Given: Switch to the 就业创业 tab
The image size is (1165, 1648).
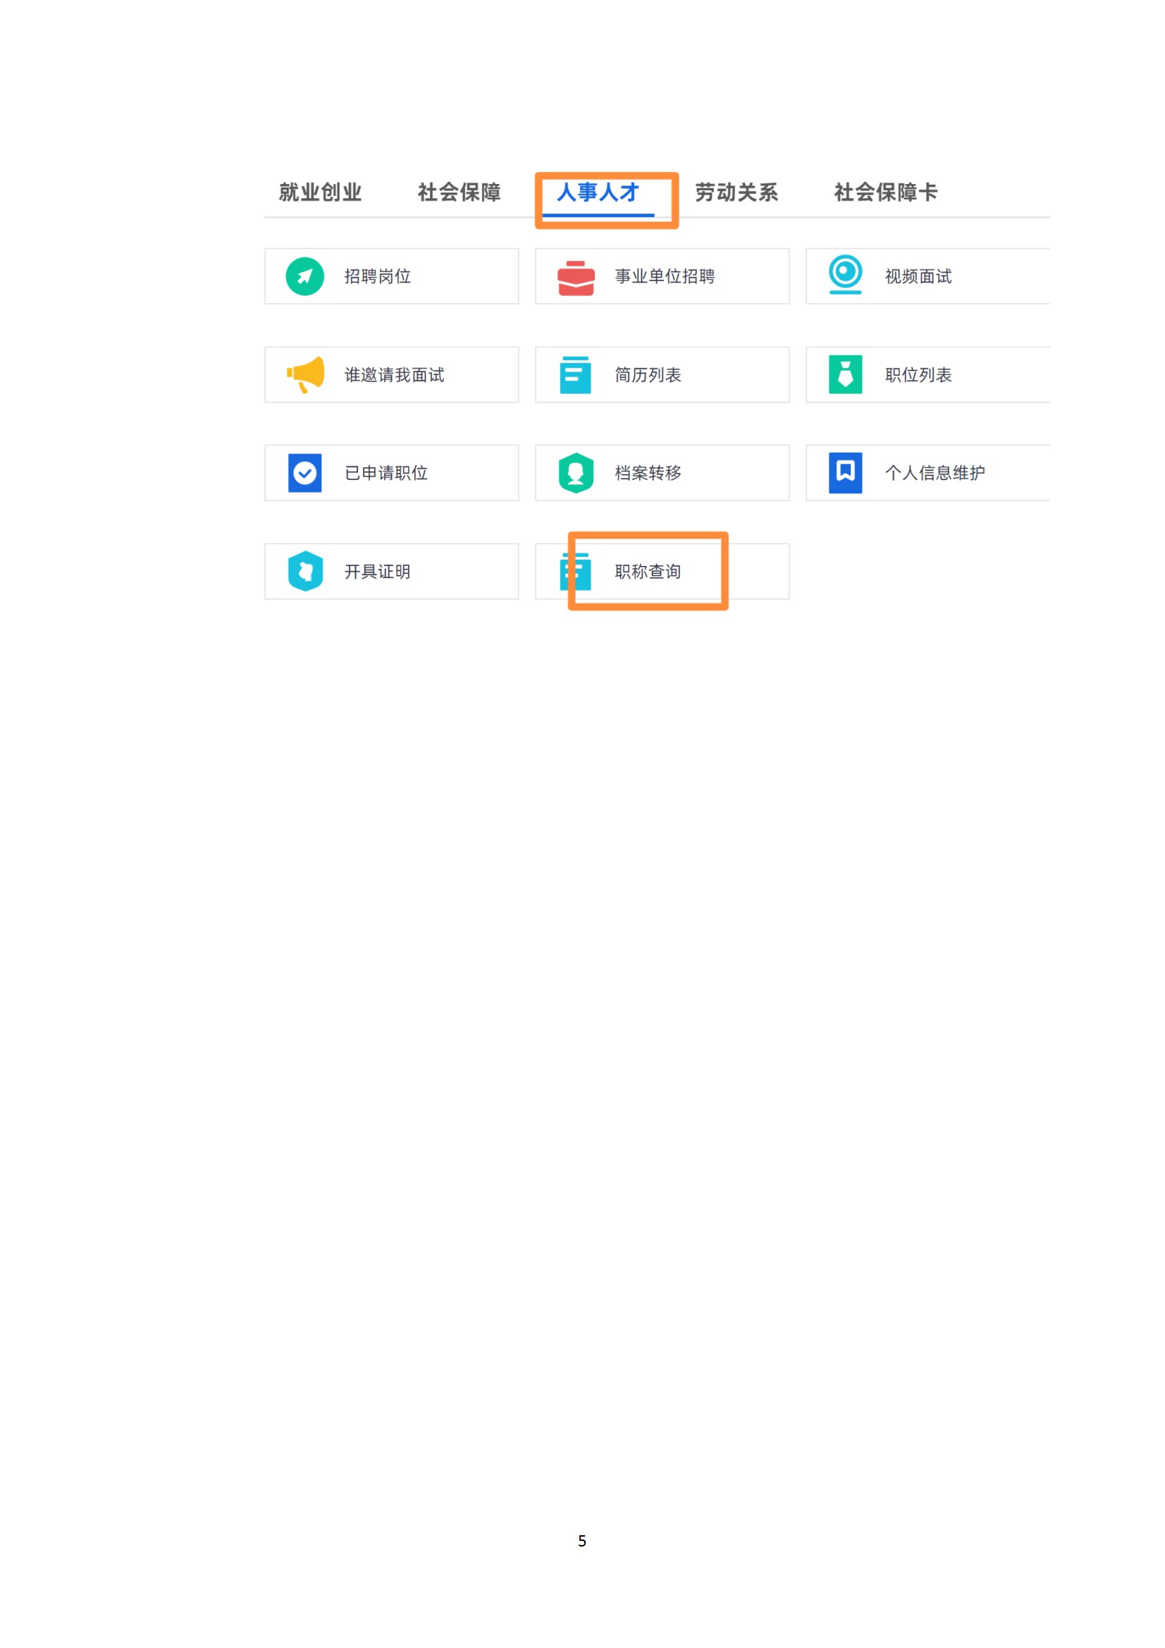Looking at the screenshot, I should pyautogui.click(x=320, y=192).
